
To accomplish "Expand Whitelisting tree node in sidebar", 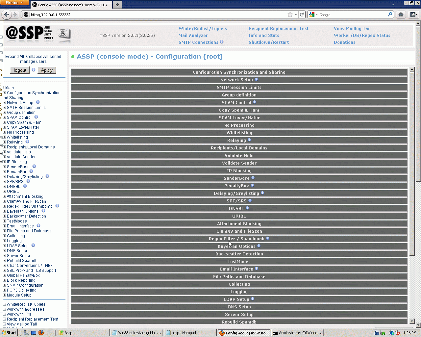I will 5,137.
